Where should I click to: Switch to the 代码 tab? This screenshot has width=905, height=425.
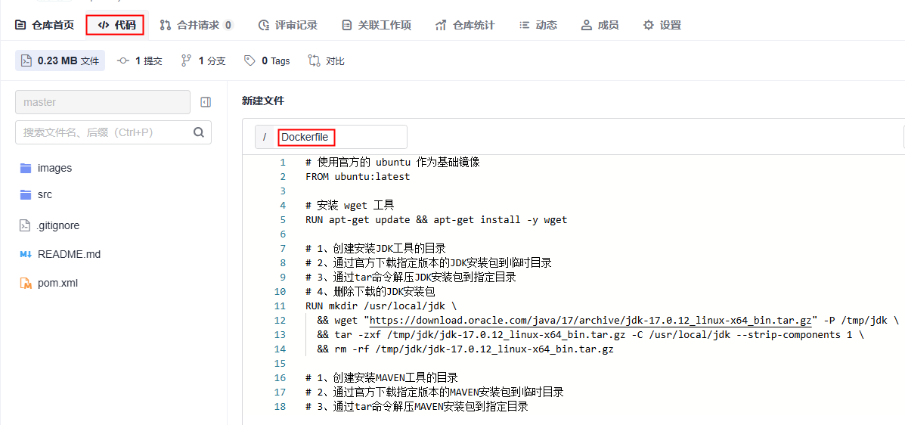[117, 25]
